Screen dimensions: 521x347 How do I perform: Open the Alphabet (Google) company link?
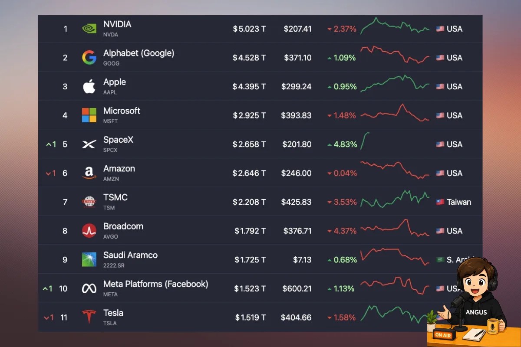(x=138, y=53)
